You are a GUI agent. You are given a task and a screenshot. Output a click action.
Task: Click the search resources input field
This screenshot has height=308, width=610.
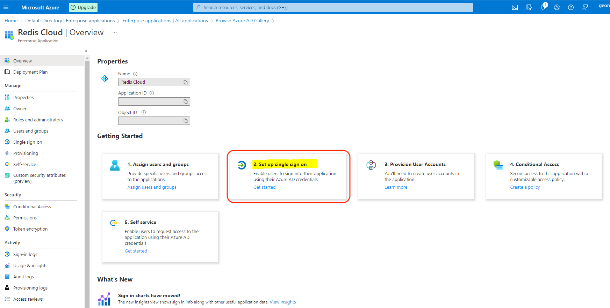pyautogui.click(x=333, y=7)
